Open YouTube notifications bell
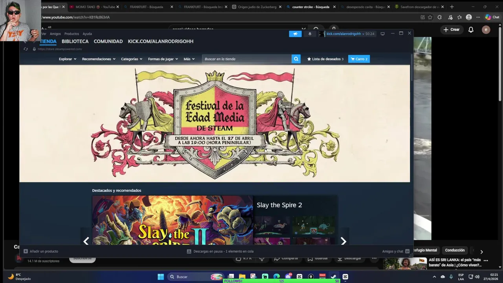Image resolution: width=503 pixels, height=283 pixels. (x=471, y=29)
